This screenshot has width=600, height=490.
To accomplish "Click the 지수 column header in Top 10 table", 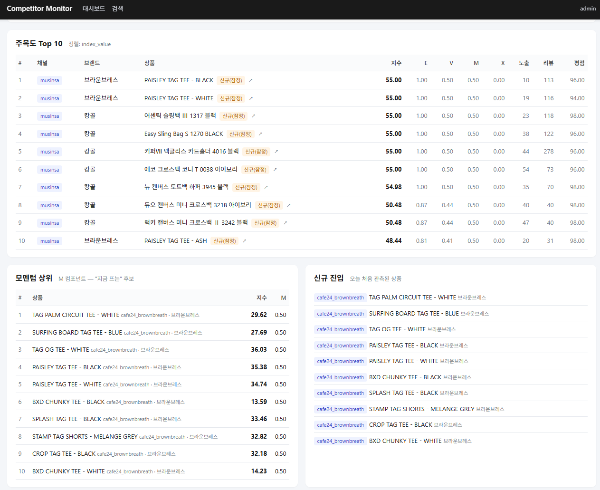I will coord(396,63).
